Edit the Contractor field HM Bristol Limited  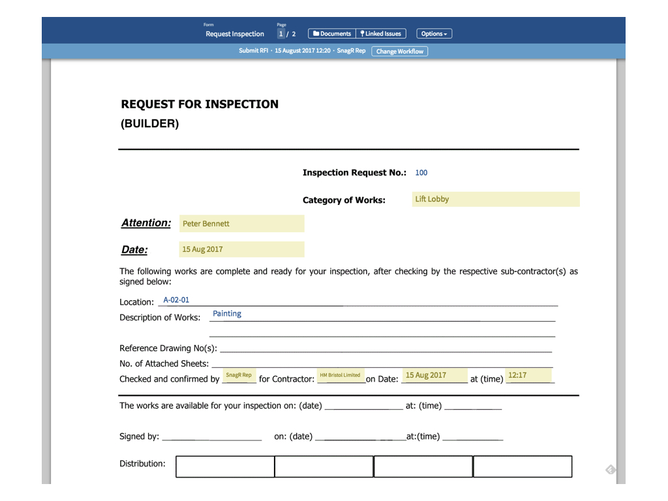341,375
